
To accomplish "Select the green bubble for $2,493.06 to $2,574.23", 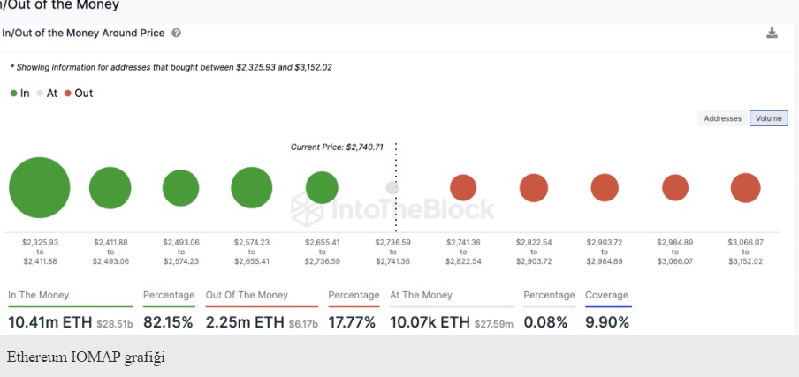I will click(x=180, y=188).
